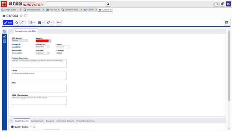Click the Status field
232x132 pixels.
click(x=63, y=47)
